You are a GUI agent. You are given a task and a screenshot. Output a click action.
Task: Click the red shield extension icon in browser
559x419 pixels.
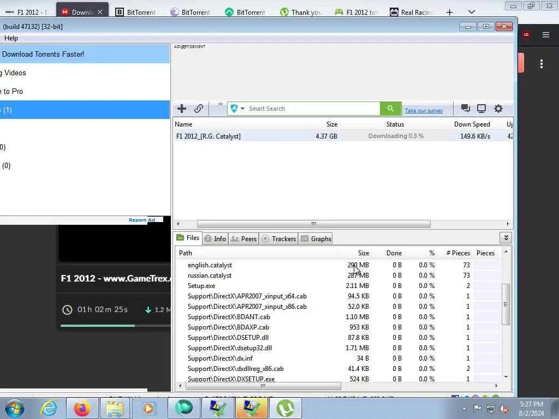tap(526, 34)
